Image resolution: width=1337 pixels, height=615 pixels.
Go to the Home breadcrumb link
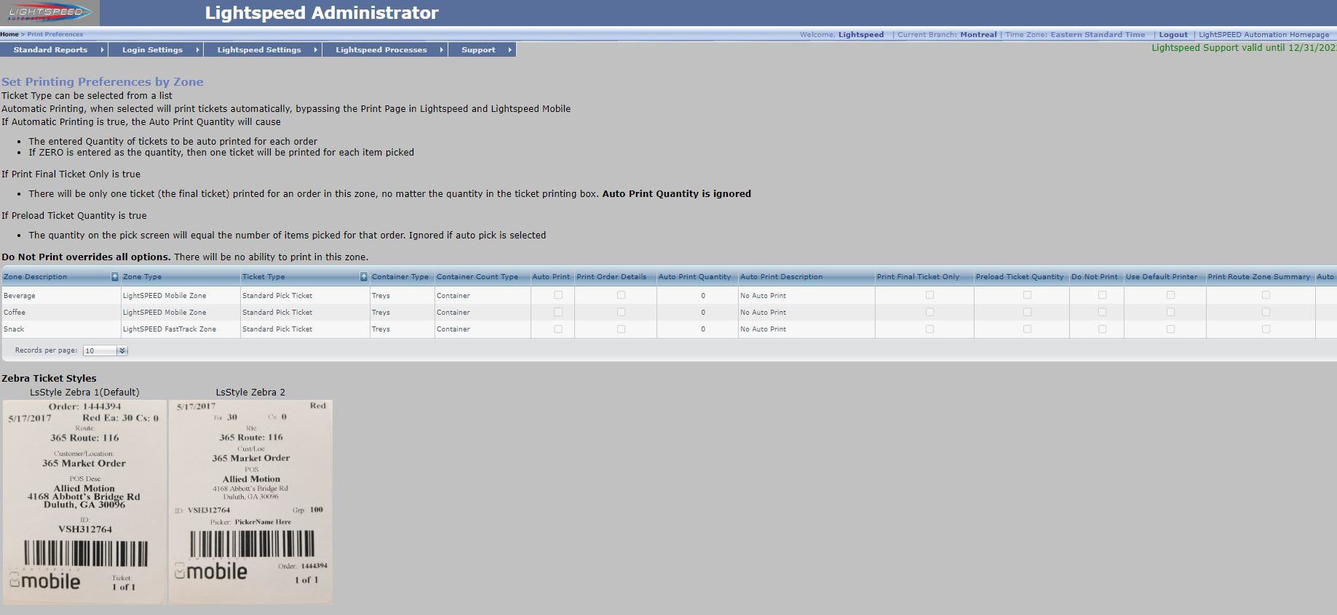click(x=9, y=34)
